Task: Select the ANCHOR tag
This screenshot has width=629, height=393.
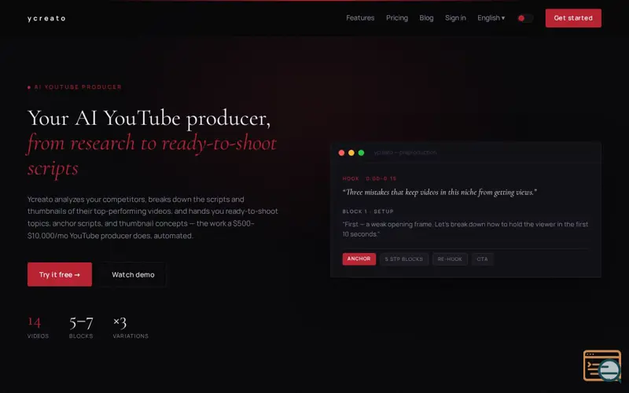Action: (359, 259)
